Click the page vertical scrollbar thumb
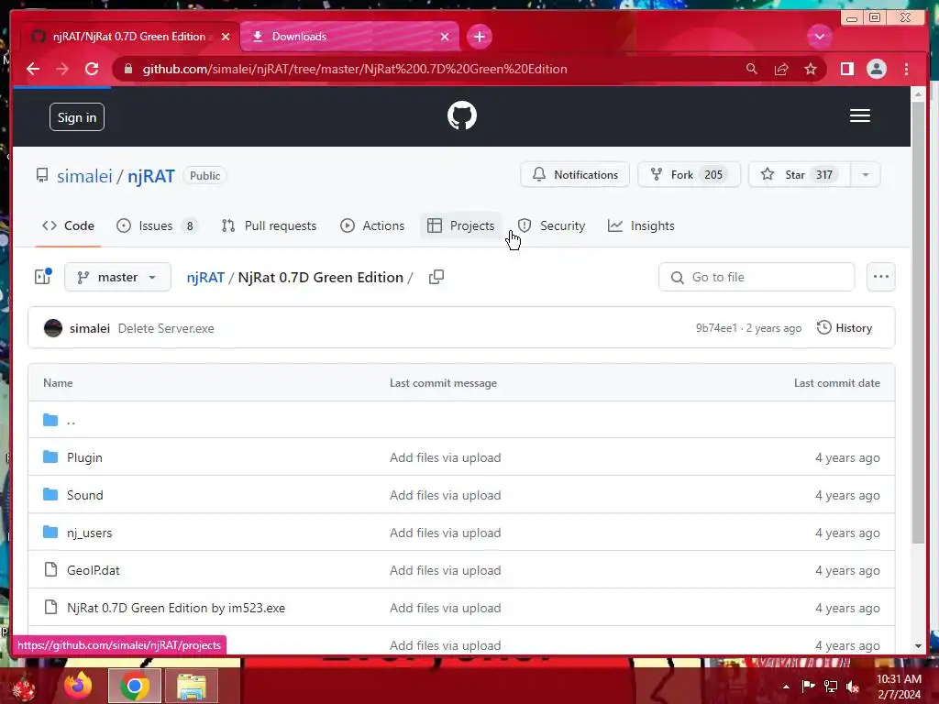Screen dimensions: 939x704 918,322
